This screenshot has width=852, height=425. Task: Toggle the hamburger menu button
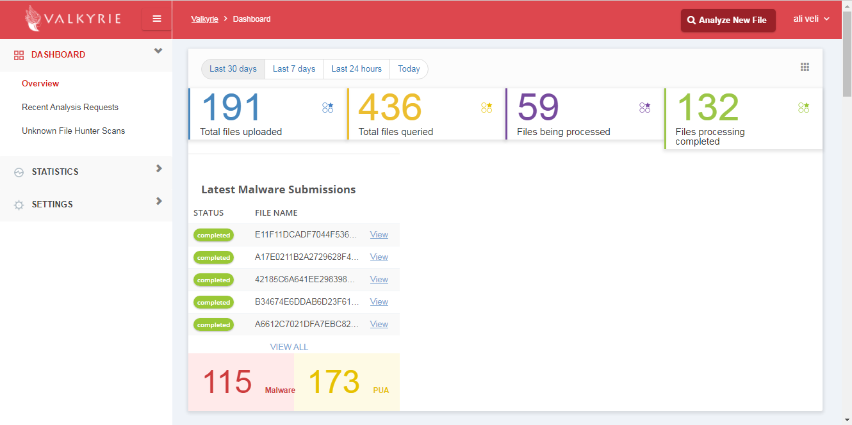click(157, 19)
